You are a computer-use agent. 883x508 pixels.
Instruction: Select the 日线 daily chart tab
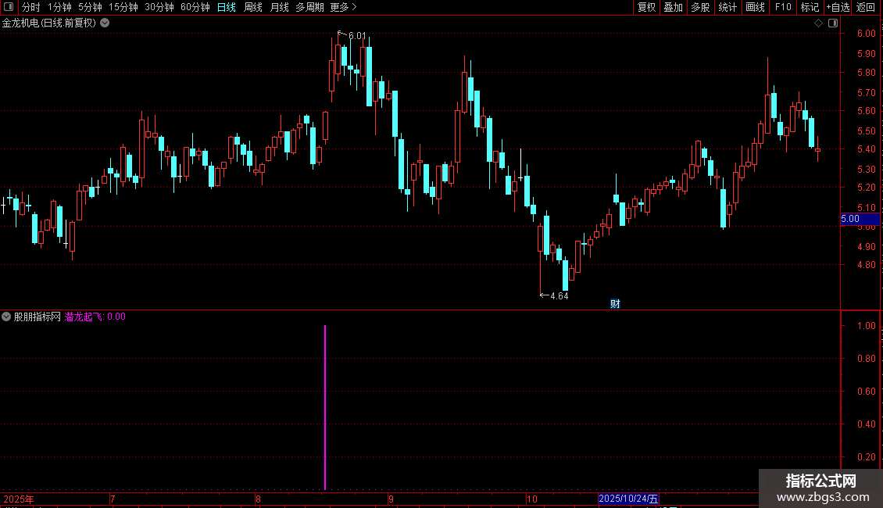point(227,7)
